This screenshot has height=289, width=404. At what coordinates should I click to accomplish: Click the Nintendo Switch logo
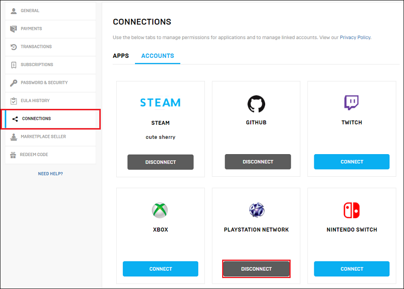pos(351,210)
